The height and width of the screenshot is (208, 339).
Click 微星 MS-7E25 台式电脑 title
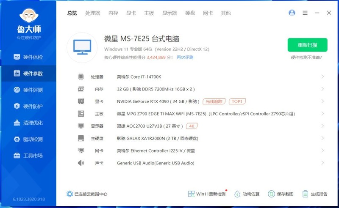pyautogui.click(x=142, y=39)
